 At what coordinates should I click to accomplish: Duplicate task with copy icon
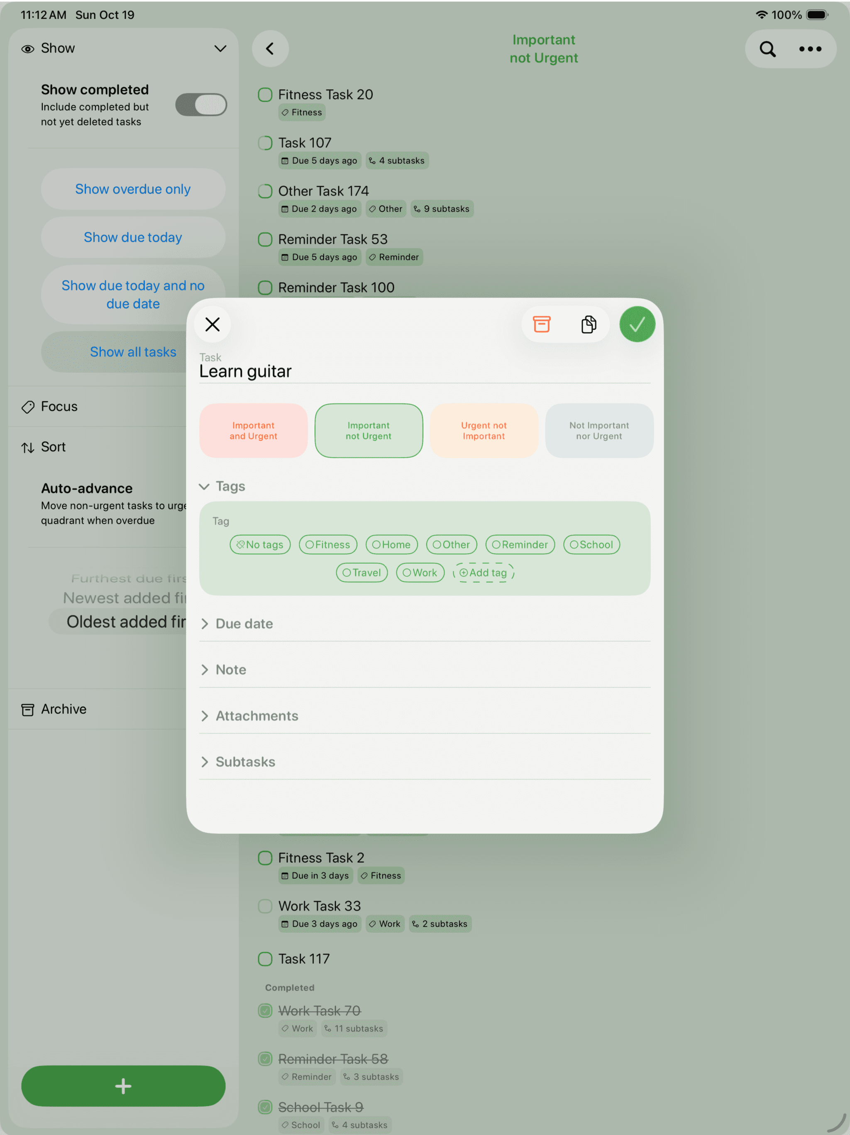point(589,324)
